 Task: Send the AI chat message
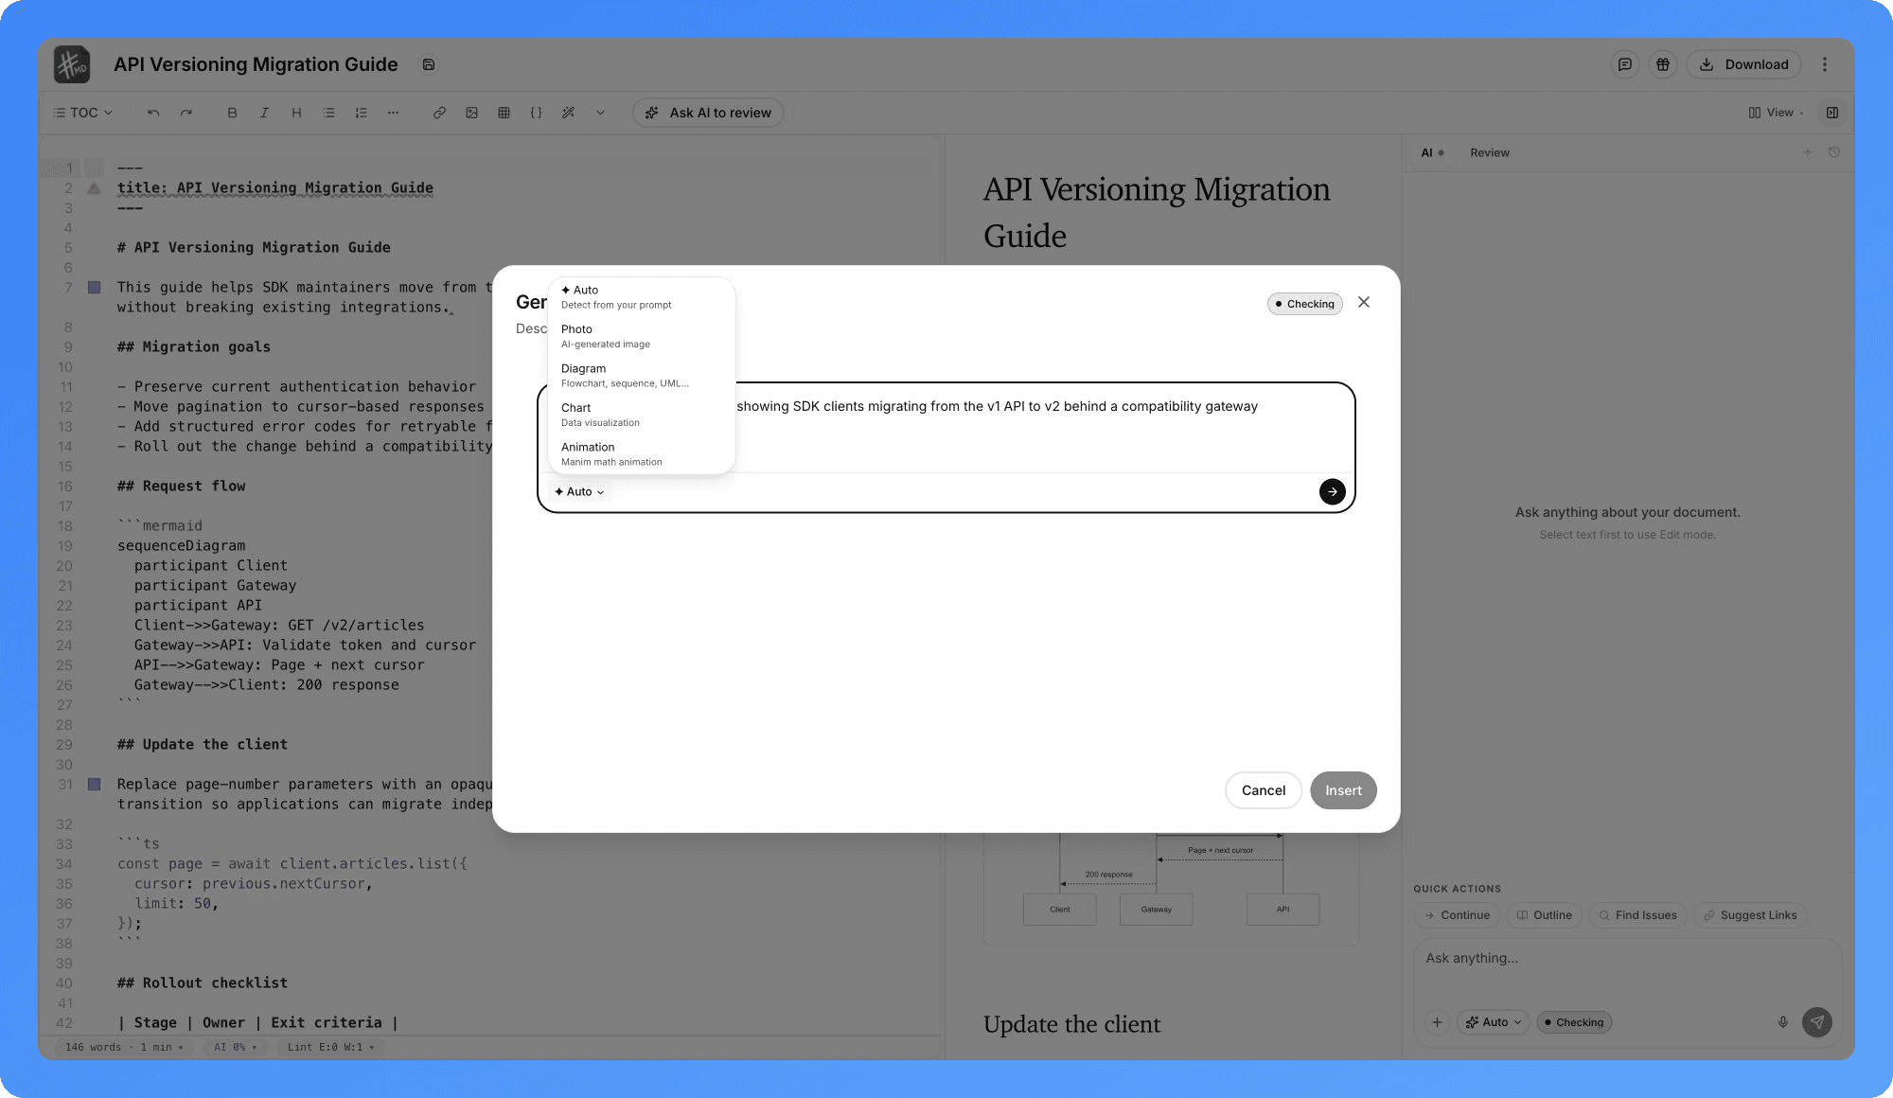pyautogui.click(x=1817, y=1022)
